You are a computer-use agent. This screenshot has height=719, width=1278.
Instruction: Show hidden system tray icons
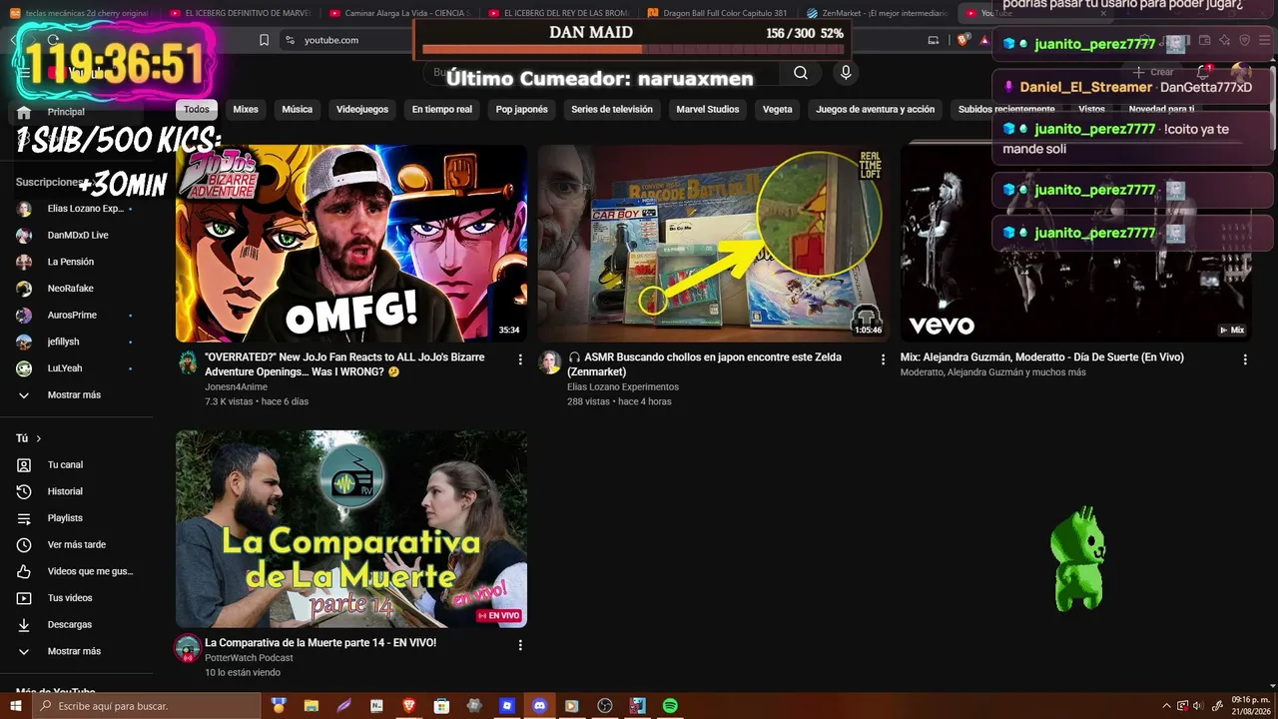(x=1166, y=706)
